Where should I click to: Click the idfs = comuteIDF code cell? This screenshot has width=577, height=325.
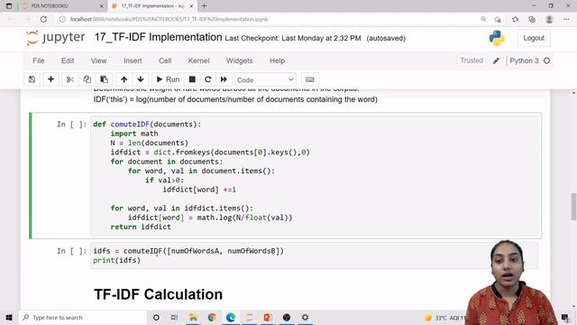[315, 255]
